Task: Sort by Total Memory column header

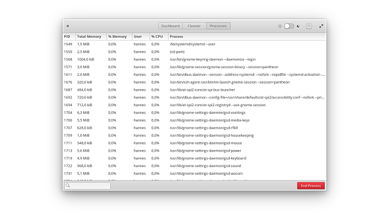Action: pos(89,37)
